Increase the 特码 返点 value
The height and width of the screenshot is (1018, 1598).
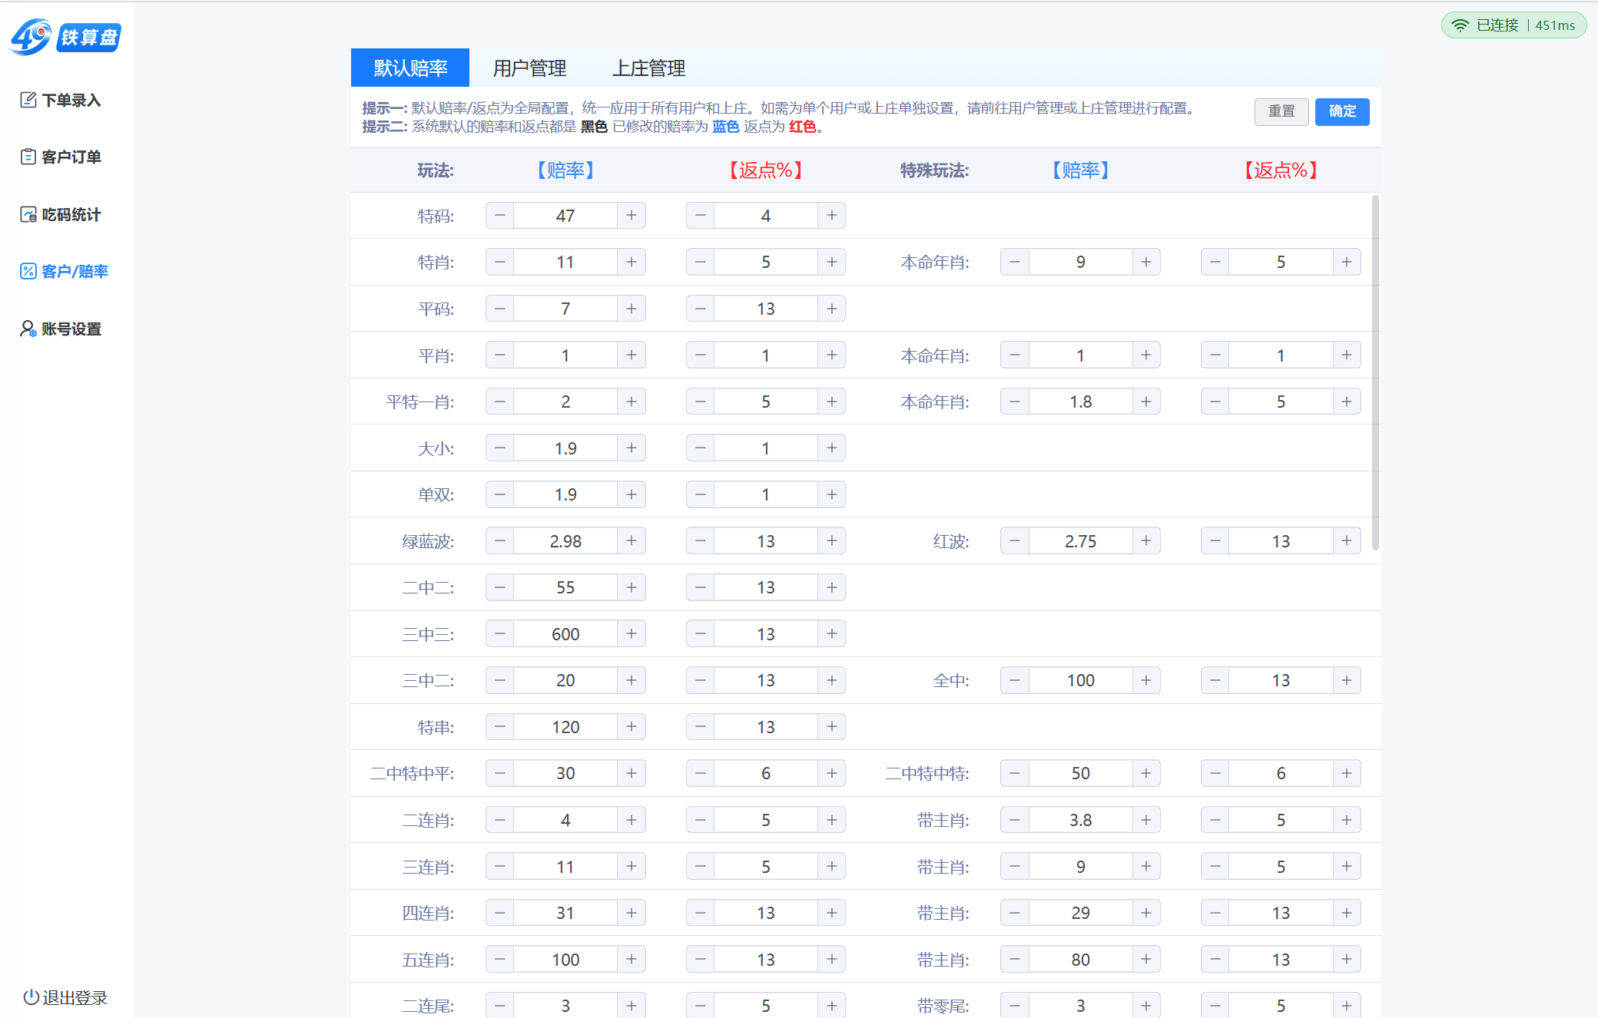pos(832,216)
